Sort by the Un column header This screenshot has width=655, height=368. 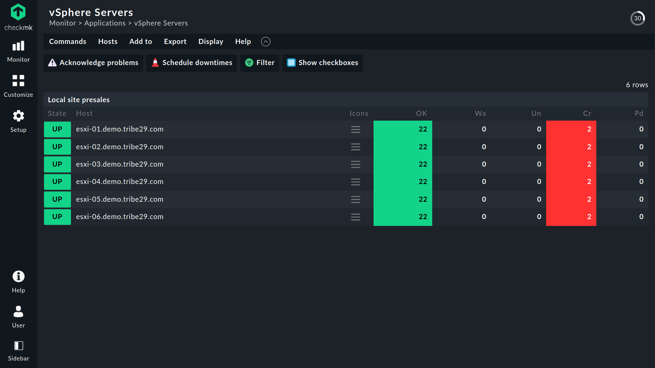coord(536,113)
